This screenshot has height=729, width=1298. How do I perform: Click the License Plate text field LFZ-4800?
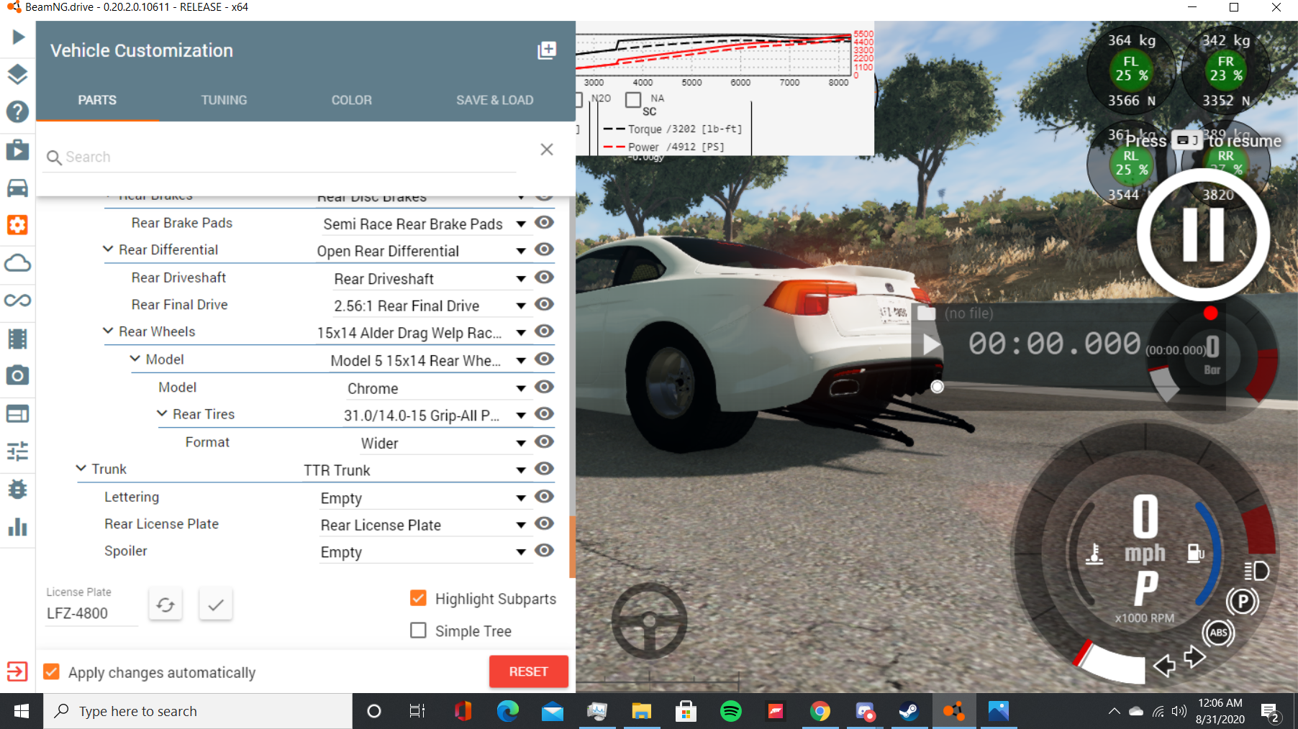[x=91, y=613]
